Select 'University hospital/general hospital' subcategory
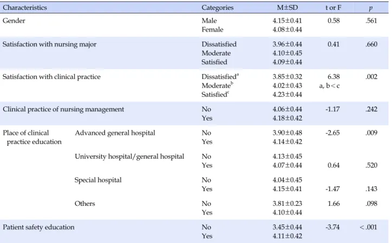The image size is (392, 243). [x=129, y=157]
